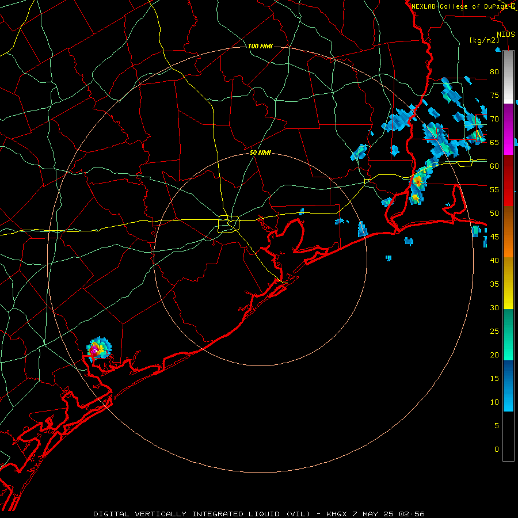The width and height of the screenshot is (518, 518).
Task: Click the yellow Houston highway loop at center
Action: (x=229, y=224)
